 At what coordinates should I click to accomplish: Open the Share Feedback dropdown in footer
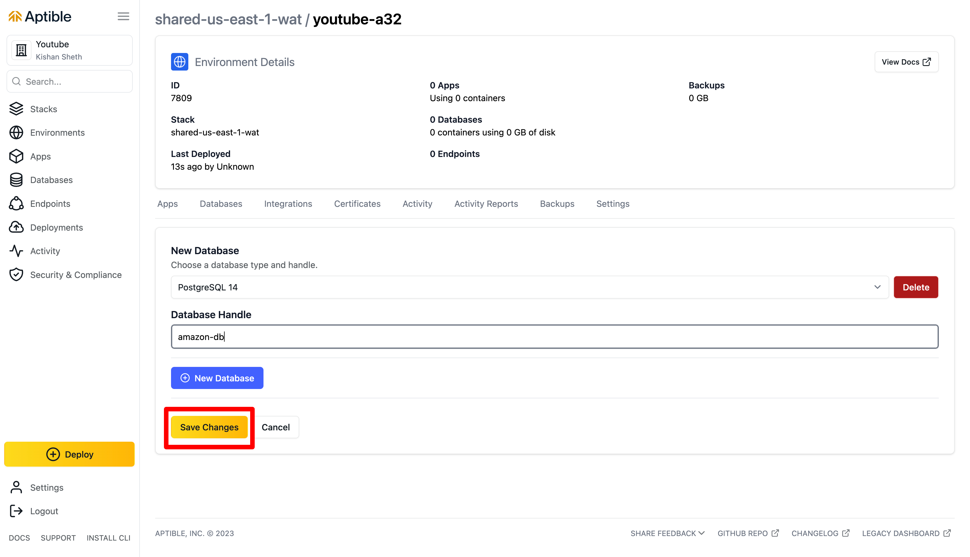[x=667, y=533]
